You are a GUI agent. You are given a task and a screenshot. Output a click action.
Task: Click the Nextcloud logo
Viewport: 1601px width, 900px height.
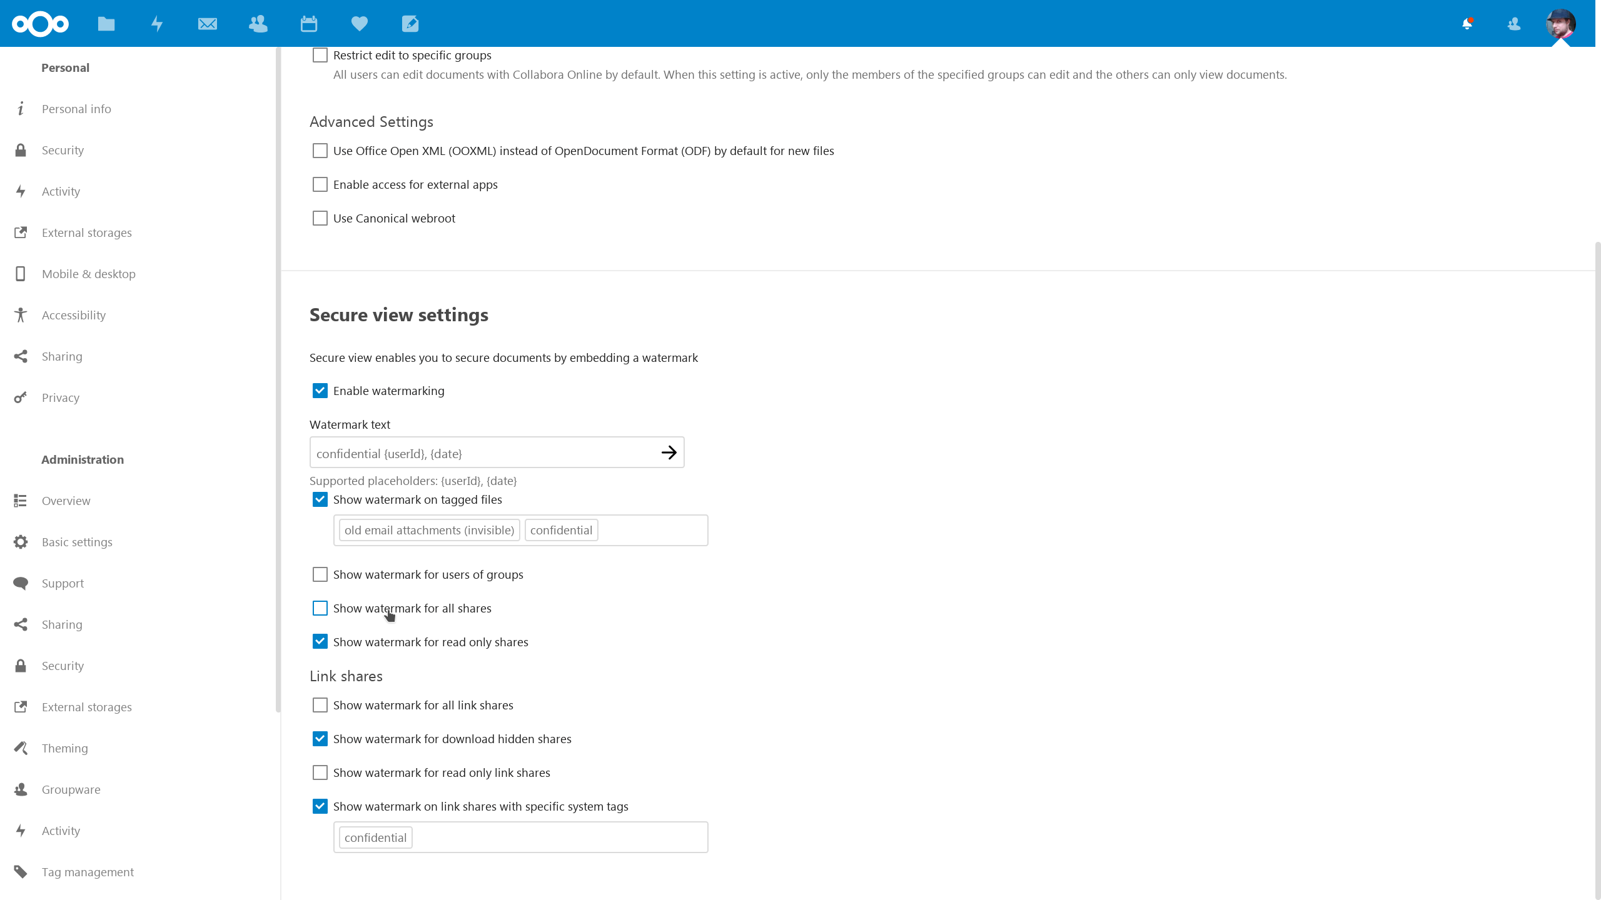(40, 24)
